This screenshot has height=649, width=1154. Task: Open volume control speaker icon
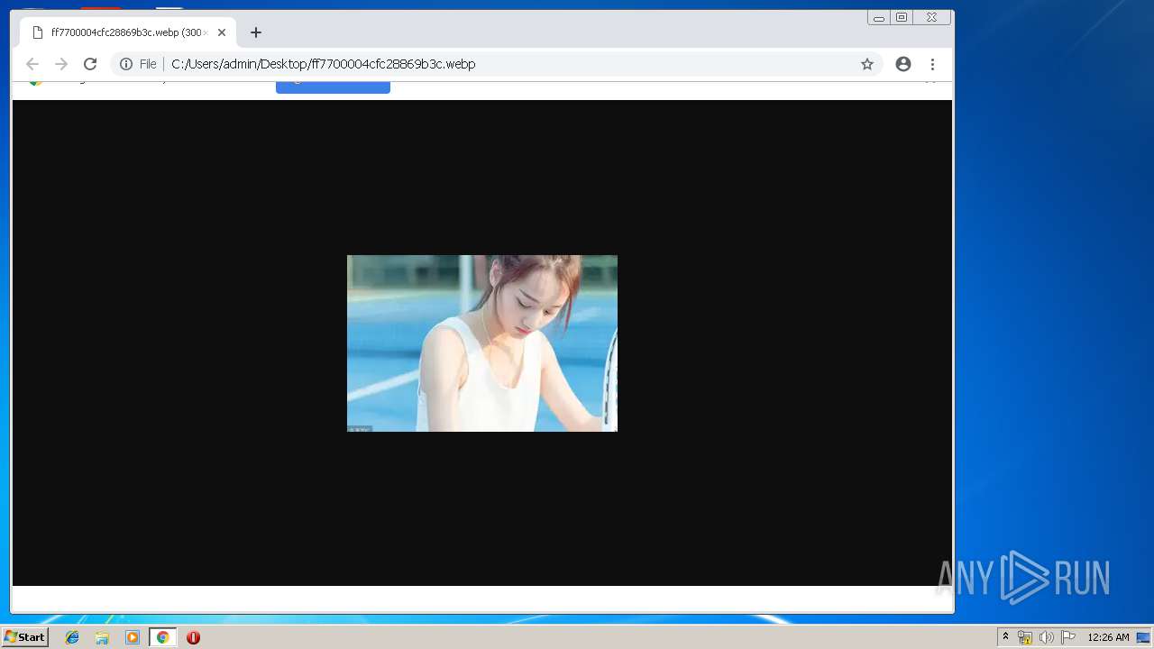pyautogui.click(x=1046, y=637)
